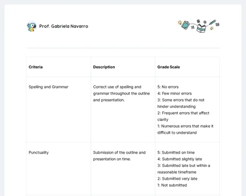This screenshot has width=246, height=196.
Task: Select the '1: Not submitted' grade line
Action: click(x=172, y=185)
